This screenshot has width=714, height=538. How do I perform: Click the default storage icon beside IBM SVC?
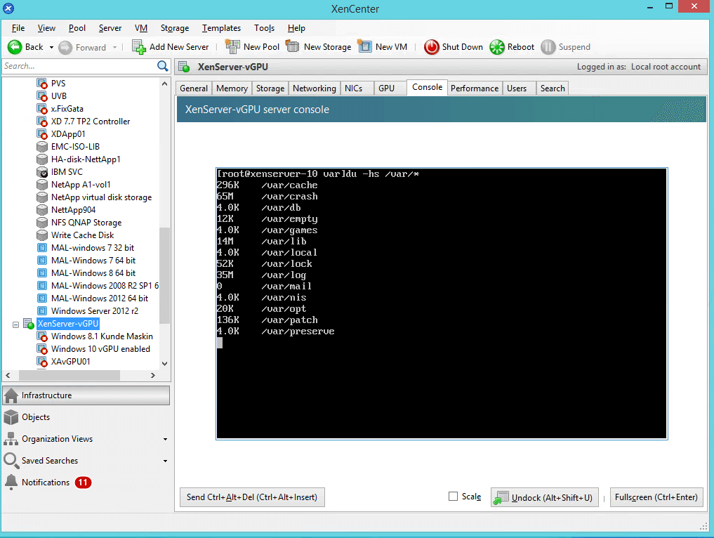(x=42, y=172)
